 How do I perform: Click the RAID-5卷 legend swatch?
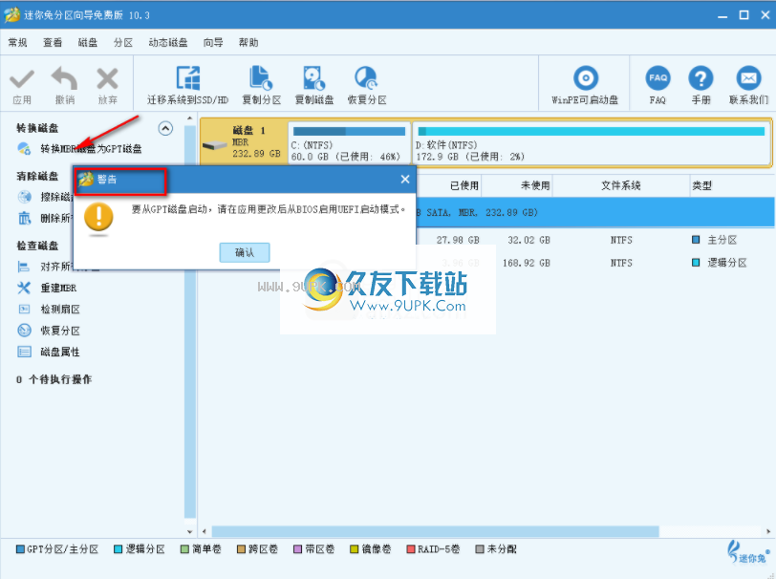[x=410, y=549]
